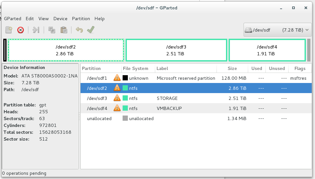Select the /dev/sdf2 block in the disk graphic

[x=66, y=50]
